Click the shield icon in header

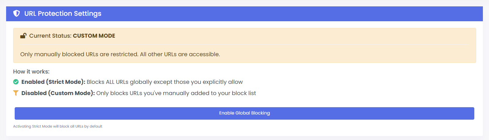(x=17, y=13)
